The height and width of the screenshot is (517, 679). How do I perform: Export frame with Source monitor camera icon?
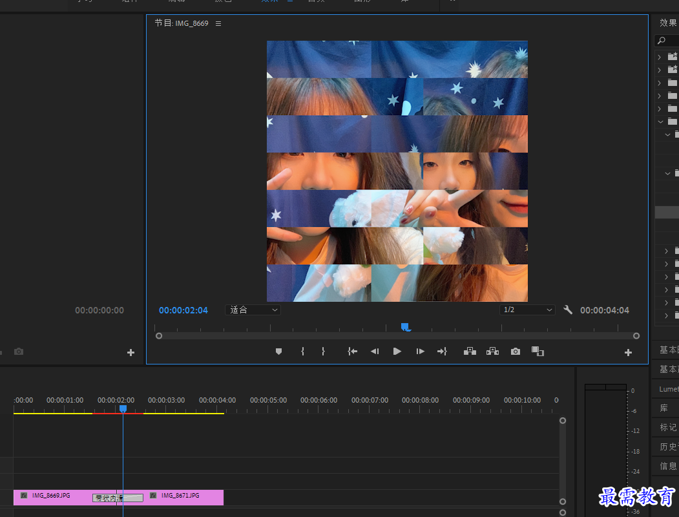point(19,351)
